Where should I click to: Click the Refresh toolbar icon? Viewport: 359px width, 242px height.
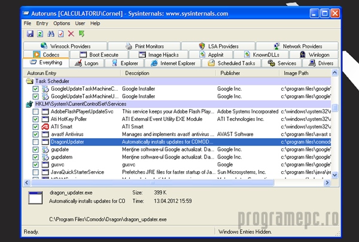click(x=40, y=34)
